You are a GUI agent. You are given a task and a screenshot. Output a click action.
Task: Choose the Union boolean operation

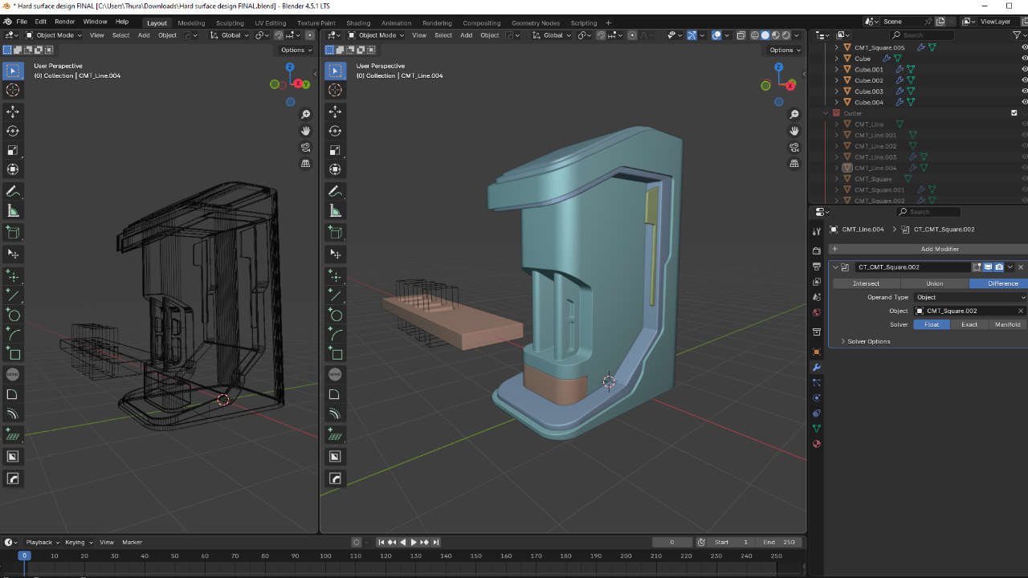(935, 283)
